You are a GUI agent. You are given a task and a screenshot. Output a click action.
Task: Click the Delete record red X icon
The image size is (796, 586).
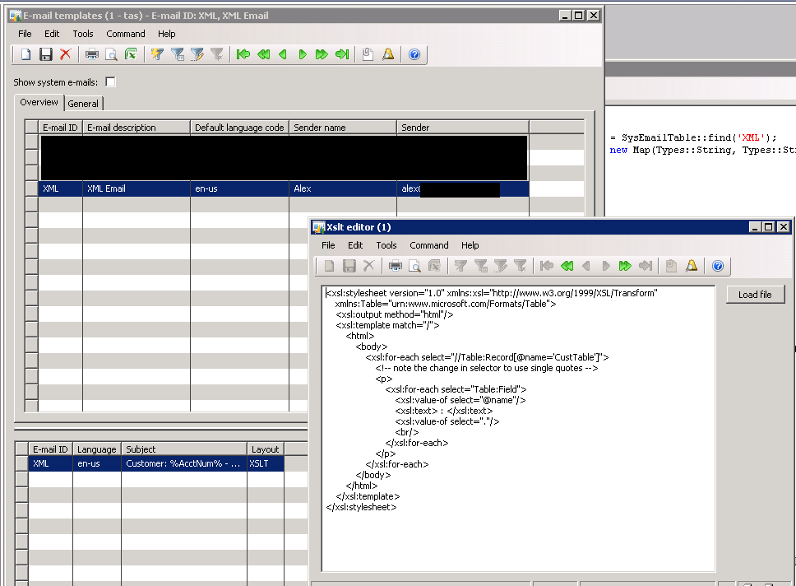pyautogui.click(x=65, y=54)
